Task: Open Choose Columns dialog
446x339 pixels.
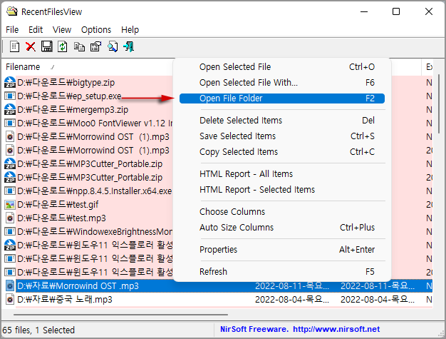Action: 282,212
